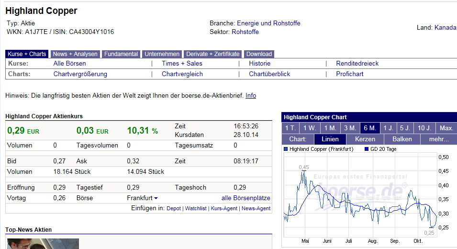Click the 0,29 EUR current price
The image size is (457, 249).
[x=23, y=131]
